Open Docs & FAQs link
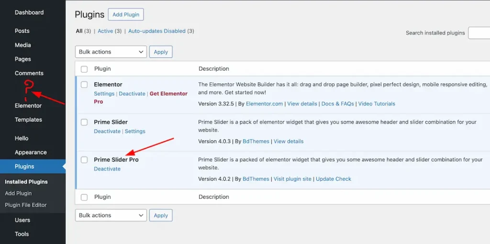Viewport: 490px width, 244px height. [337, 104]
